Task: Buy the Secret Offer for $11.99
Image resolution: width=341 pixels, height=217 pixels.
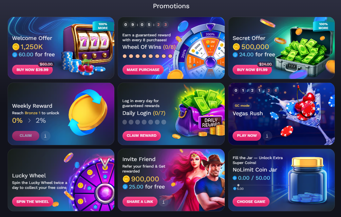Action: tap(252, 70)
